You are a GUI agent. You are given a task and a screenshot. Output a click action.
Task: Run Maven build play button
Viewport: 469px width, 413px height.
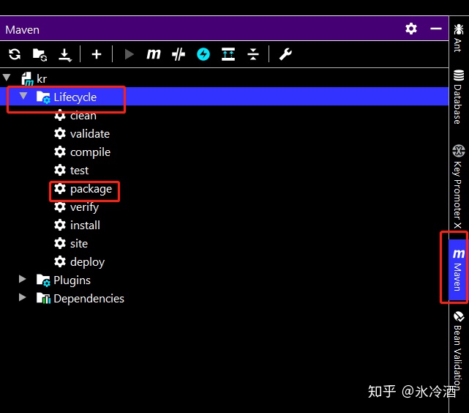pyautogui.click(x=129, y=54)
